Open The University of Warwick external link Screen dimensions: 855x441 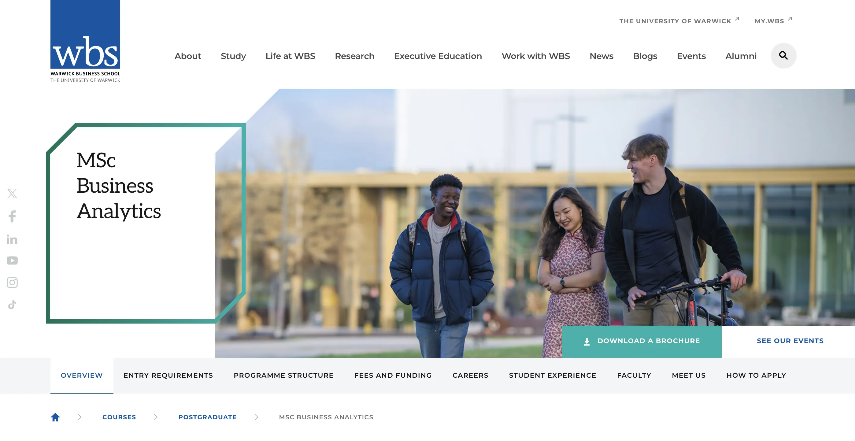point(679,21)
